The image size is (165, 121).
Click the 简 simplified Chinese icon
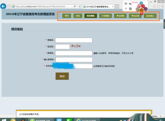[x=130, y=9]
